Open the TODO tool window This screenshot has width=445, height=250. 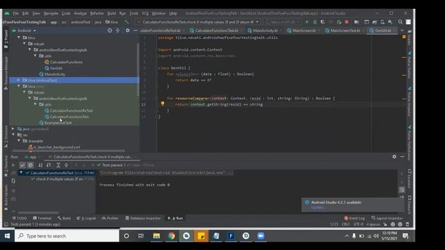tap(19, 218)
